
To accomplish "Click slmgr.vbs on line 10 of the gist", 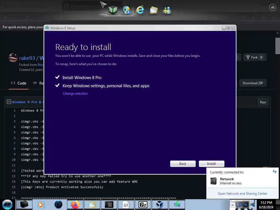I will point(30,160).
